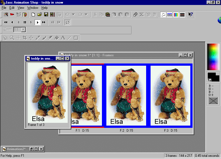
Task: Click the New animation icon
Action: click(x=33, y=14)
